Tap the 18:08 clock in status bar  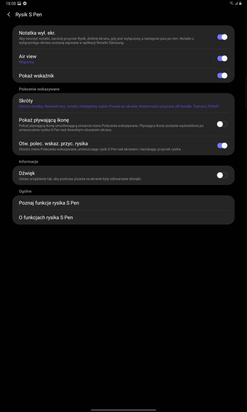(11, 4)
